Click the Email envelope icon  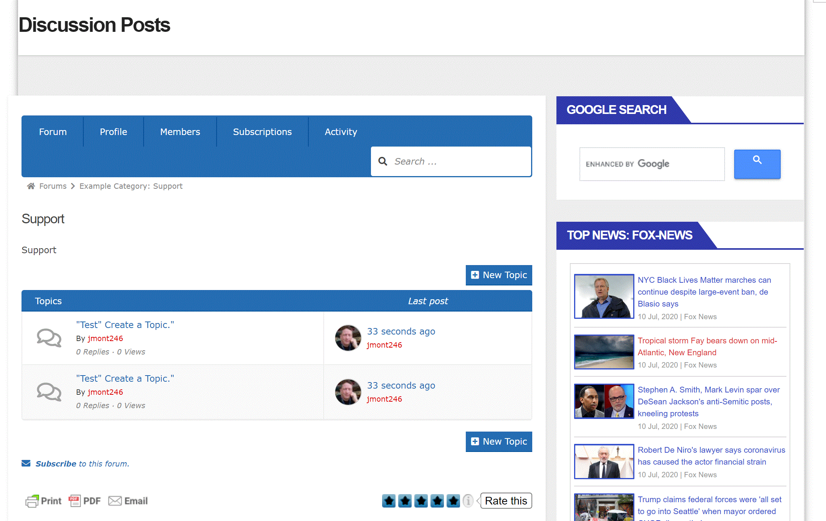[x=115, y=501]
